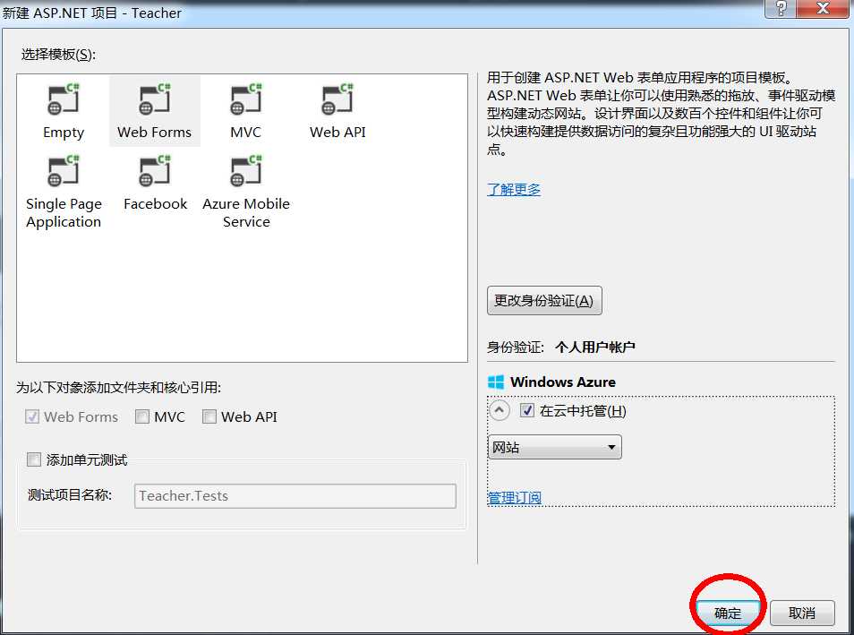Click the 取消 button
This screenshot has width=854, height=635.
pyautogui.click(x=802, y=614)
